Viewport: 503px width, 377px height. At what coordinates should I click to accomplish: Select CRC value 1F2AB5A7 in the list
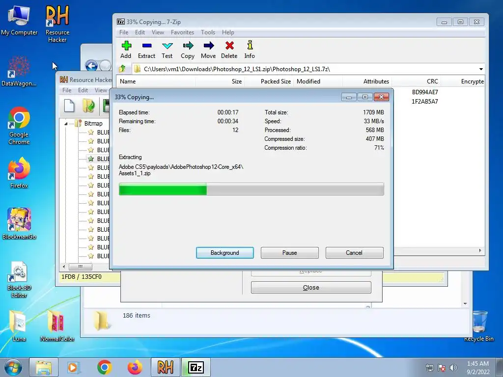click(x=425, y=102)
